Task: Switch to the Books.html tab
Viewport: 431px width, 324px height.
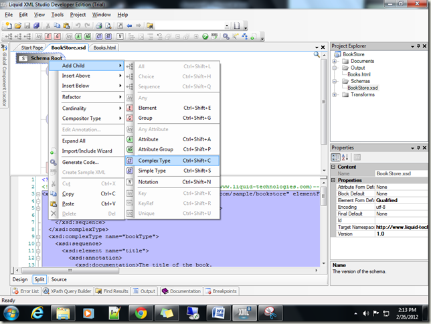Action: [105, 48]
